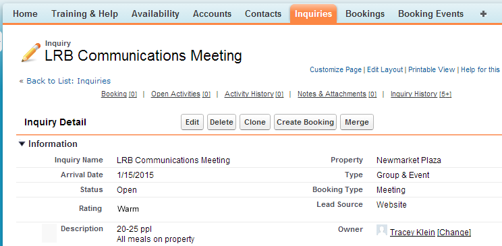Jump to Notes & Attachments list
The width and height of the screenshot is (502, 246).
pyautogui.click(x=337, y=94)
